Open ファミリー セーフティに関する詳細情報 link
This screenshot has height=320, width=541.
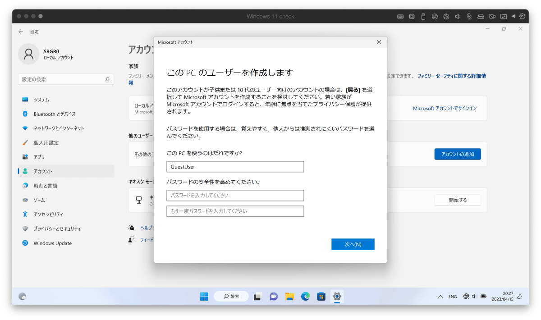pyautogui.click(x=451, y=76)
